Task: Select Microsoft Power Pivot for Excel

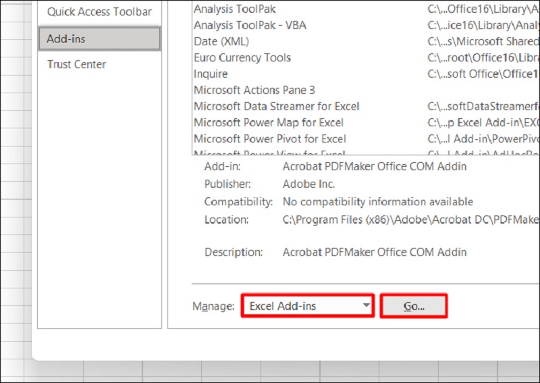Action: (269, 139)
